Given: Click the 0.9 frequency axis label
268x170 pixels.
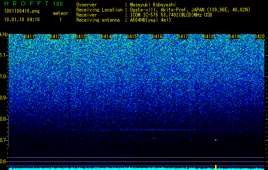Looking at the screenshot, I should (x=3, y=98).
